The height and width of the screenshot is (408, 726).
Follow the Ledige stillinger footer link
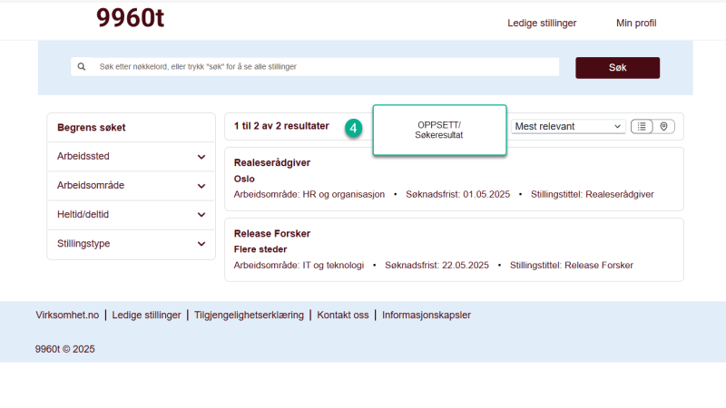(x=146, y=315)
